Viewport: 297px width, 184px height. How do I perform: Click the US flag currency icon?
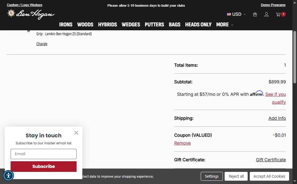coord(229,14)
